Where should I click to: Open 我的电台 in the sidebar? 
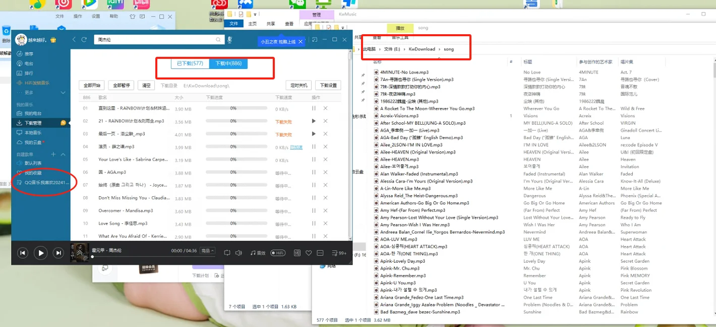coord(33,114)
